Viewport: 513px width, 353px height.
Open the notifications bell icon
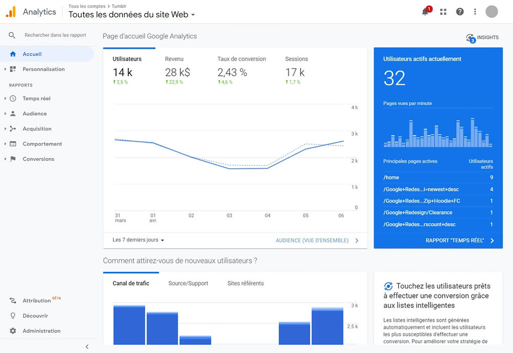(425, 12)
